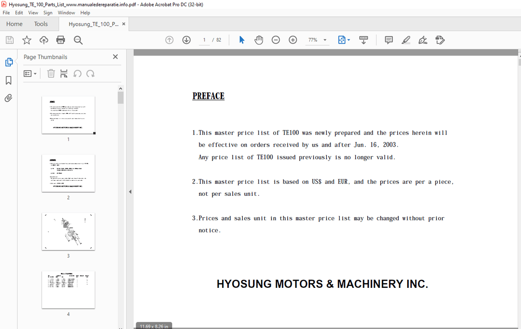Open the Find search tool
The height and width of the screenshot is (329, 521).
(78, 39)
